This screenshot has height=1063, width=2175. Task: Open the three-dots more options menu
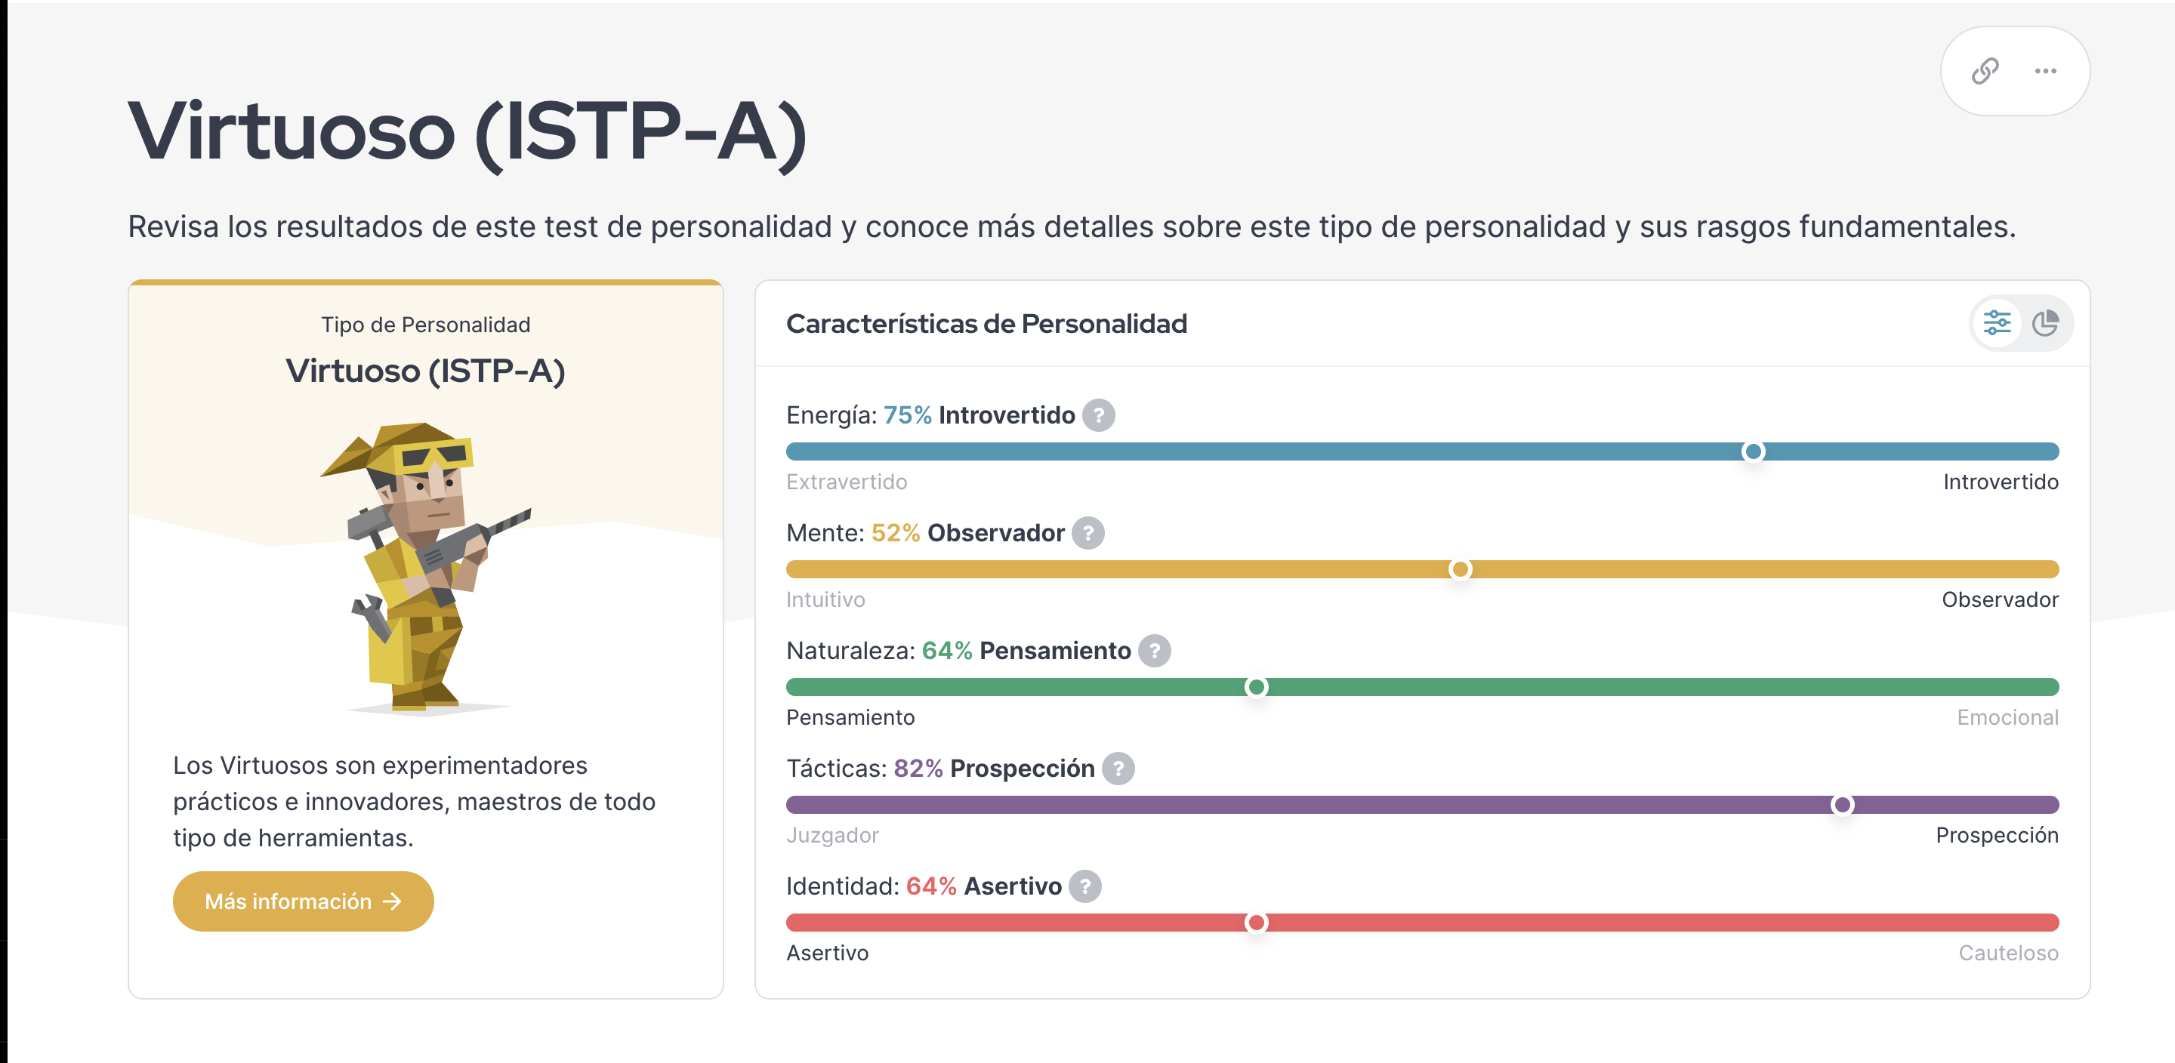coord(2045,71)
